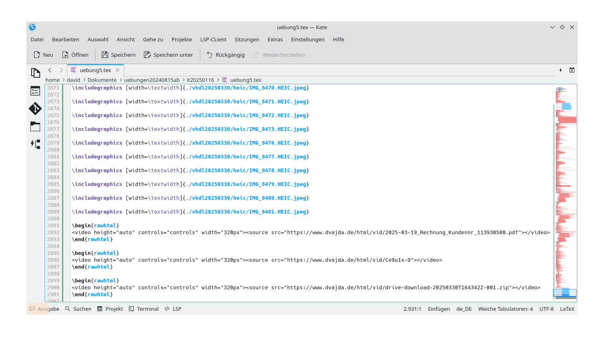The height and width of the screenshot is (346, 604).
Task: Undo changes with Rückgängig
Action: [226, 55]
